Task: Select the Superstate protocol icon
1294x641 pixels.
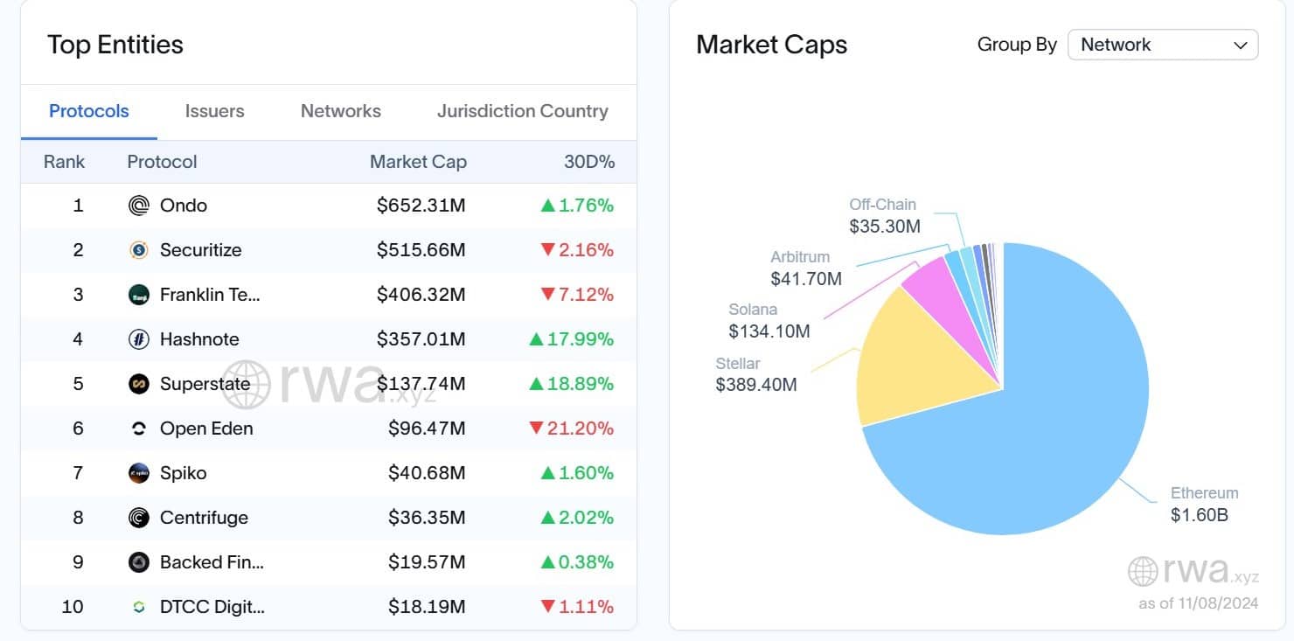Action: pos(137,384)
